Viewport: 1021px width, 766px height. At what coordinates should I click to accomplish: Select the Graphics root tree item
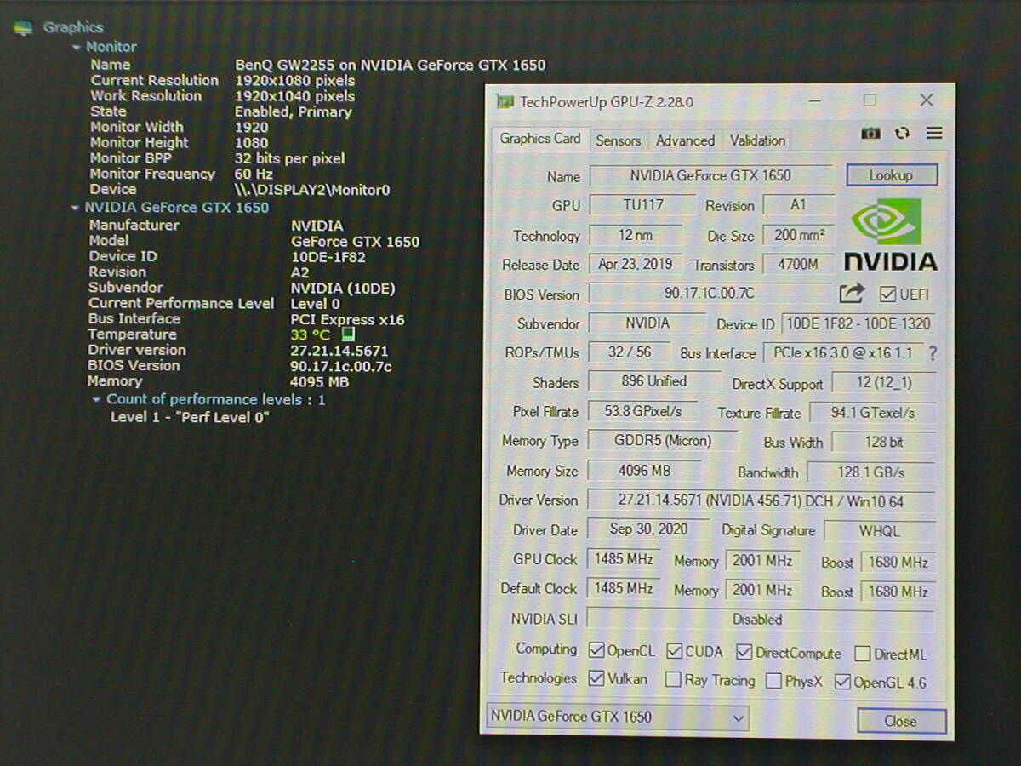73,27
